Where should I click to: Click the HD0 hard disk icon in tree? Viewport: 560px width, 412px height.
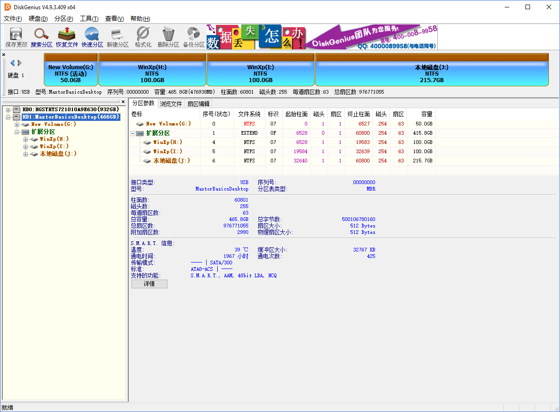17,109
